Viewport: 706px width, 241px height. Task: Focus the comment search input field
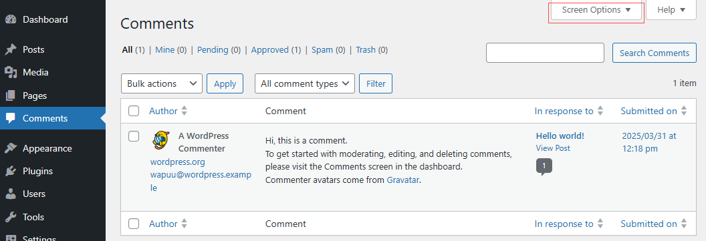[x=545, y=53]
